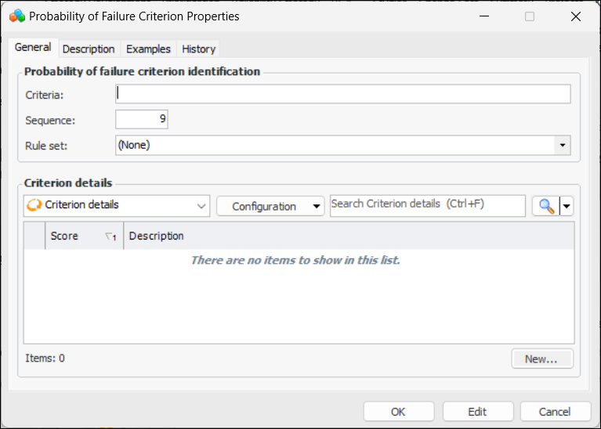Click the Search Criterion details box
The image size is (601, 429).
[427, 205]
